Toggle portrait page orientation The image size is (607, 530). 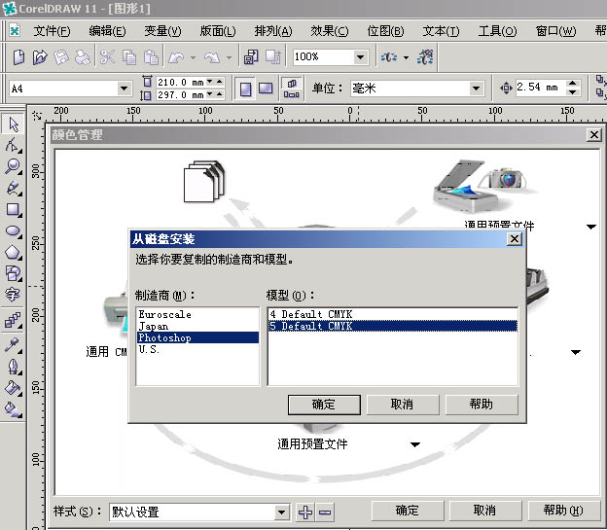tap(245, 88)
